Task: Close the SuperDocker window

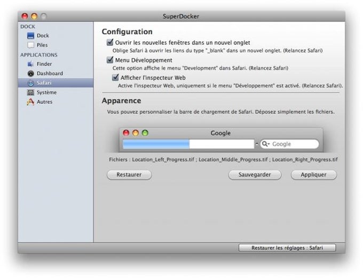Action: [25, 16]
